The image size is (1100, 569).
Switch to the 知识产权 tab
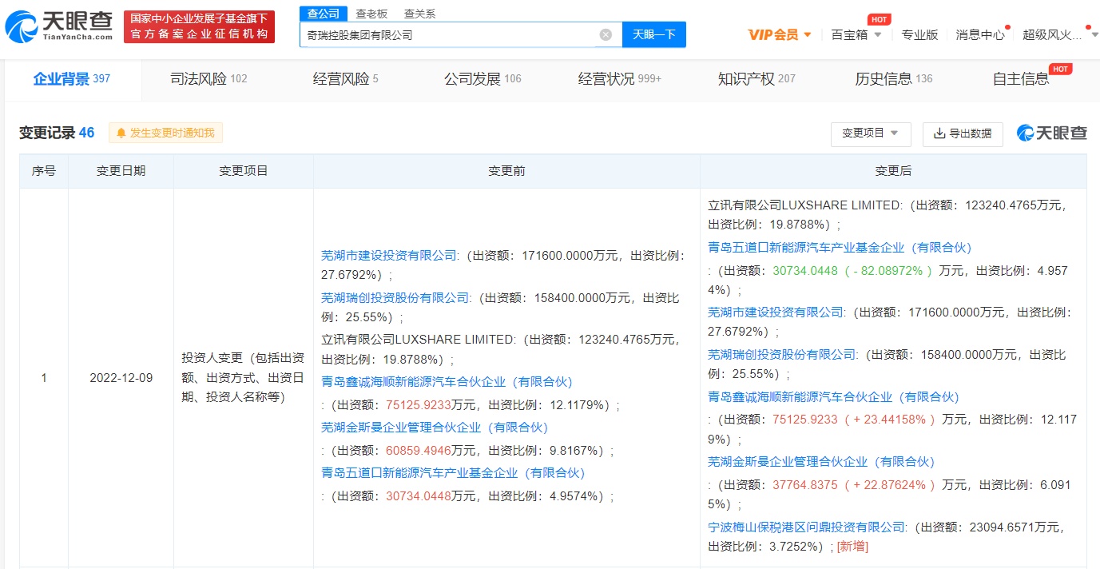(x=756, y=78)
